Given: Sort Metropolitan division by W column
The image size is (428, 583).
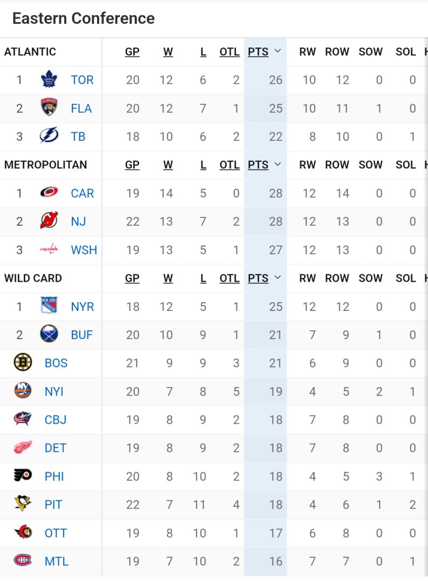Looking at the screenshot, I should click(x=168, y=165).
